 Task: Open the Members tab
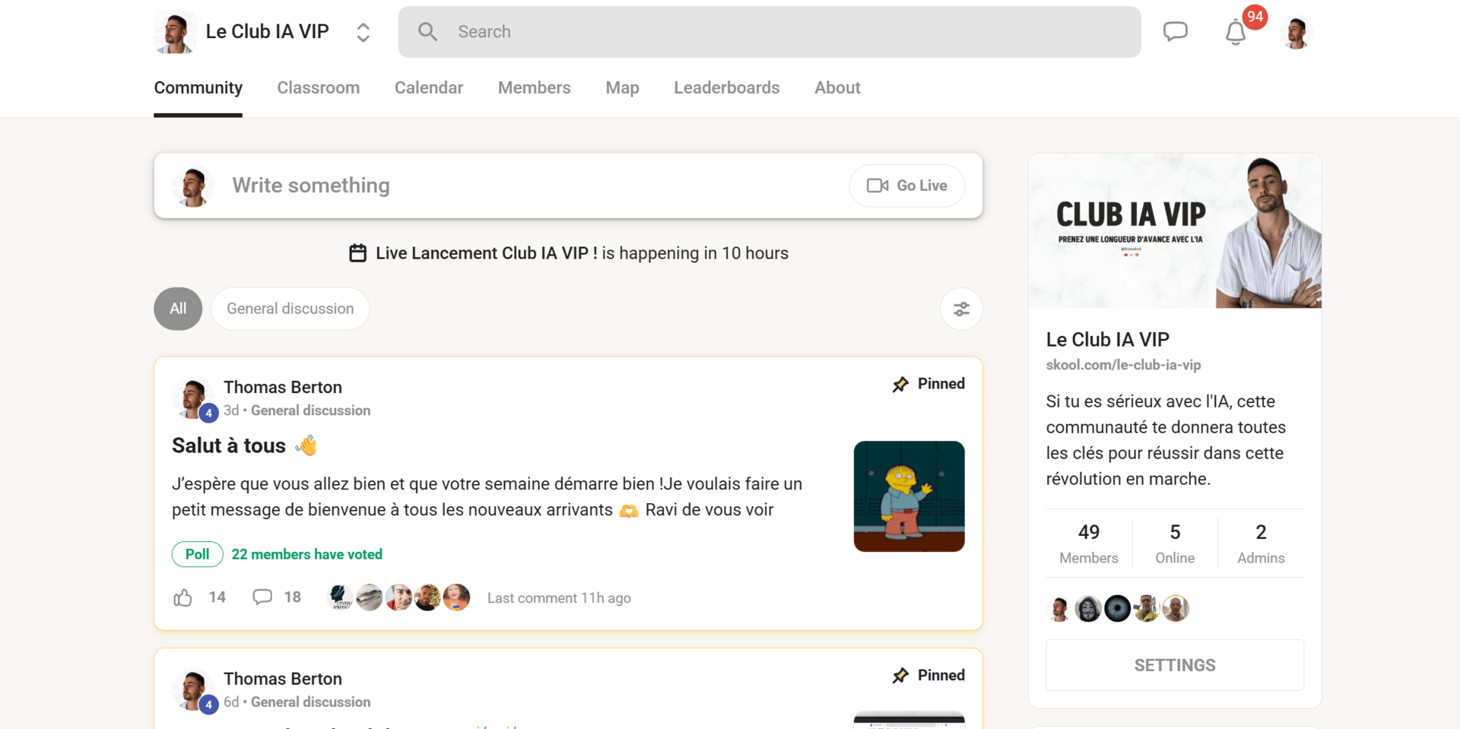point(535,87)
